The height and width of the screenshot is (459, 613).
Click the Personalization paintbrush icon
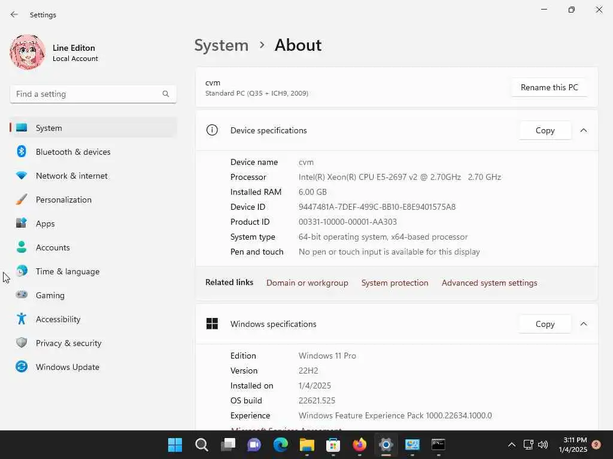pyautogui.click(x=22, y=200)
